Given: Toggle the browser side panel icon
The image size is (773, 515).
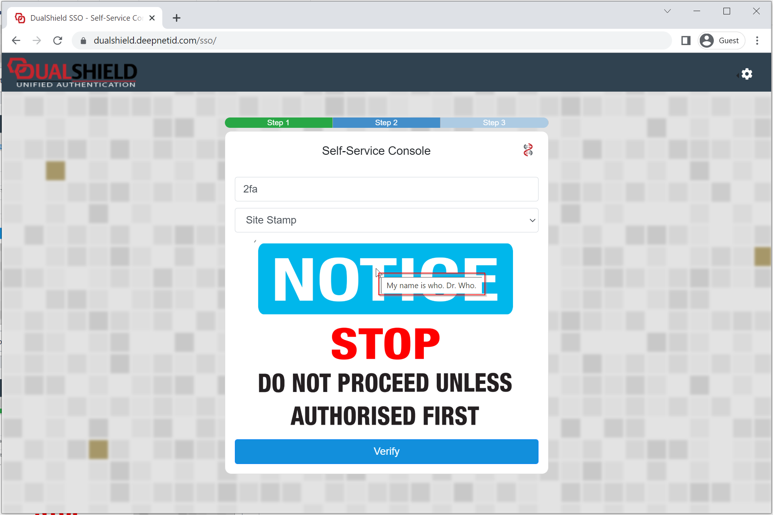Looking at the screenshot, I should coord(686,41).
